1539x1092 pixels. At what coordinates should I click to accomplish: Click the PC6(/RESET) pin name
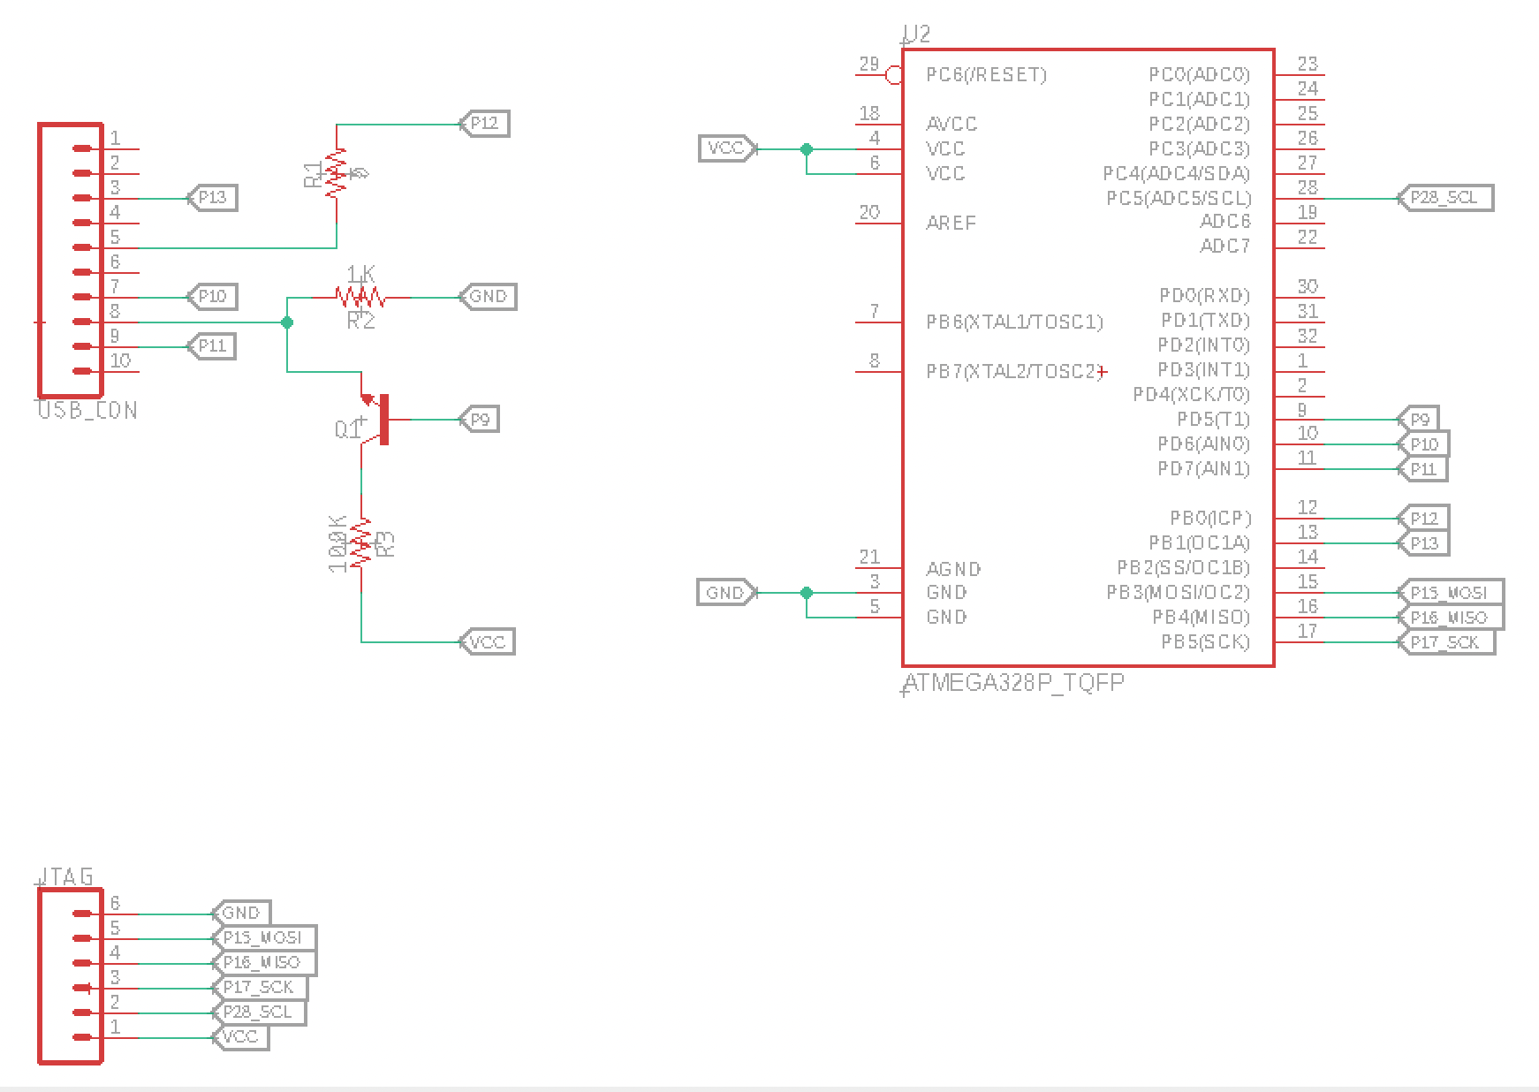pyautogui.click(x=987, y=75)
